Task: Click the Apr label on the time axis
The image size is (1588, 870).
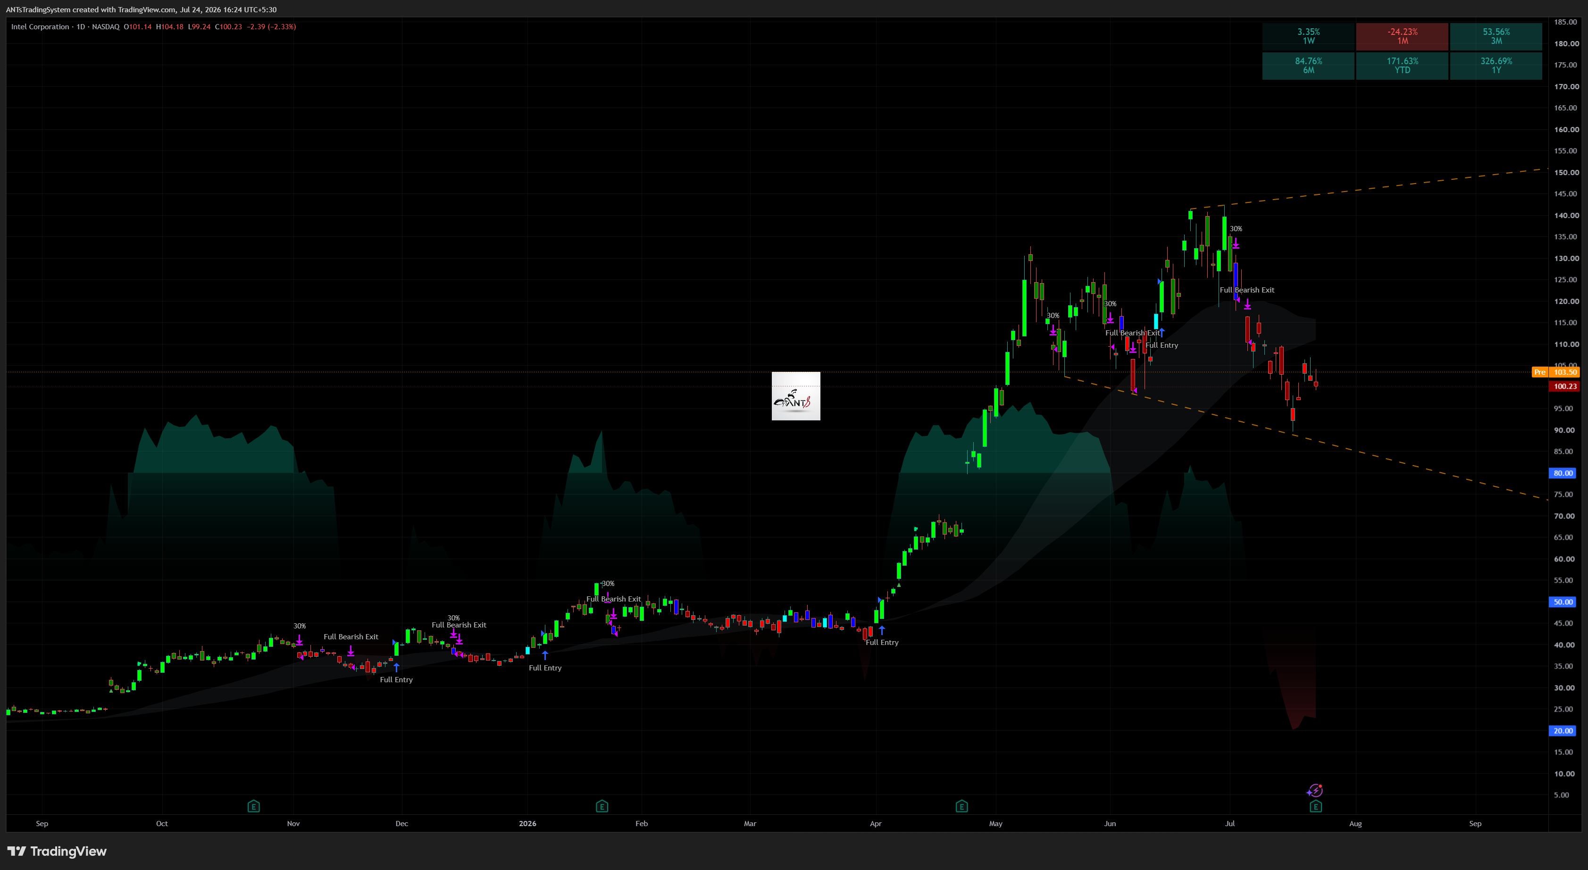Action: pos(875,823)
